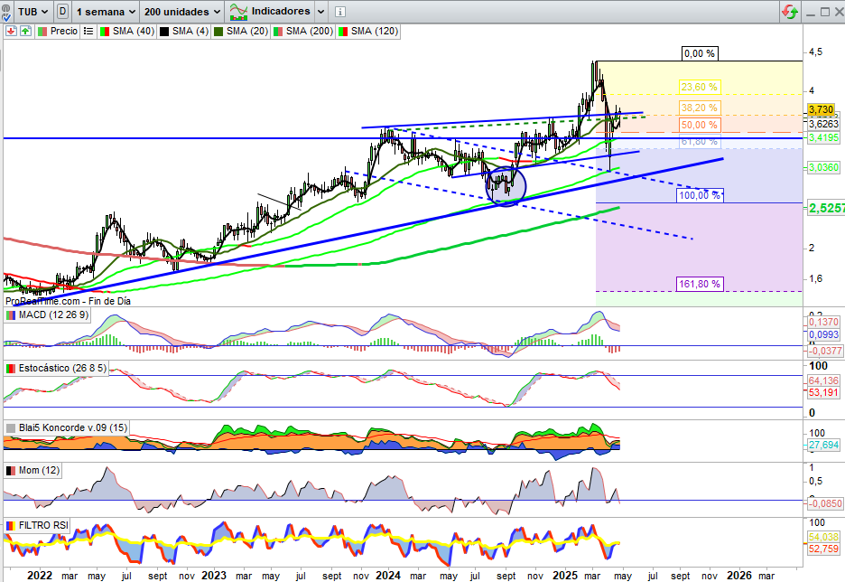The height and width of the screenshot is (582, 845).
Task: Open the buy/sell trading arrows icon
Action: 790,12
